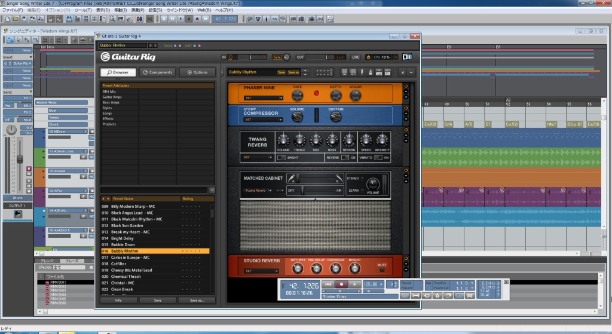Click Info button below preset list
Screen dimensions: 612x334
[118, 301]
